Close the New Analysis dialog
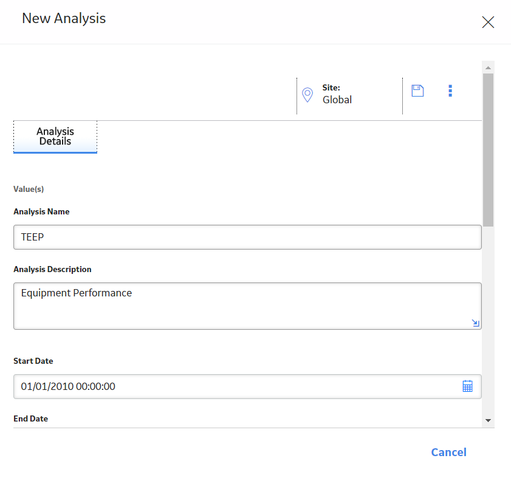 pyautogui.click(x=488, y=22)
